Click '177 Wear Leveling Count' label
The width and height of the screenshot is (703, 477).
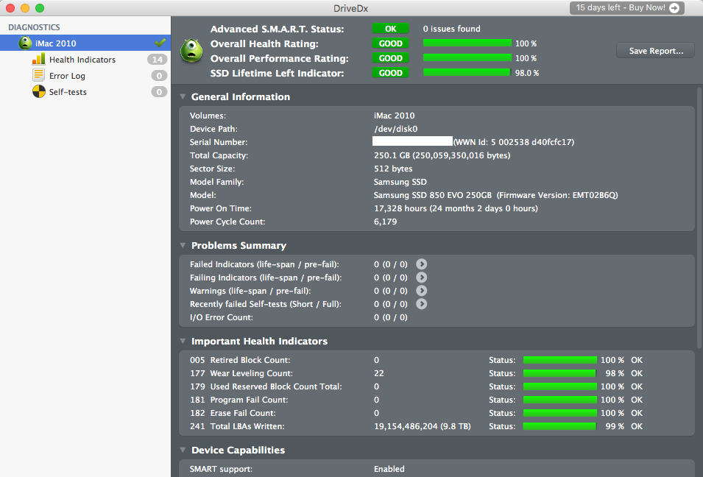pos(241,373)
